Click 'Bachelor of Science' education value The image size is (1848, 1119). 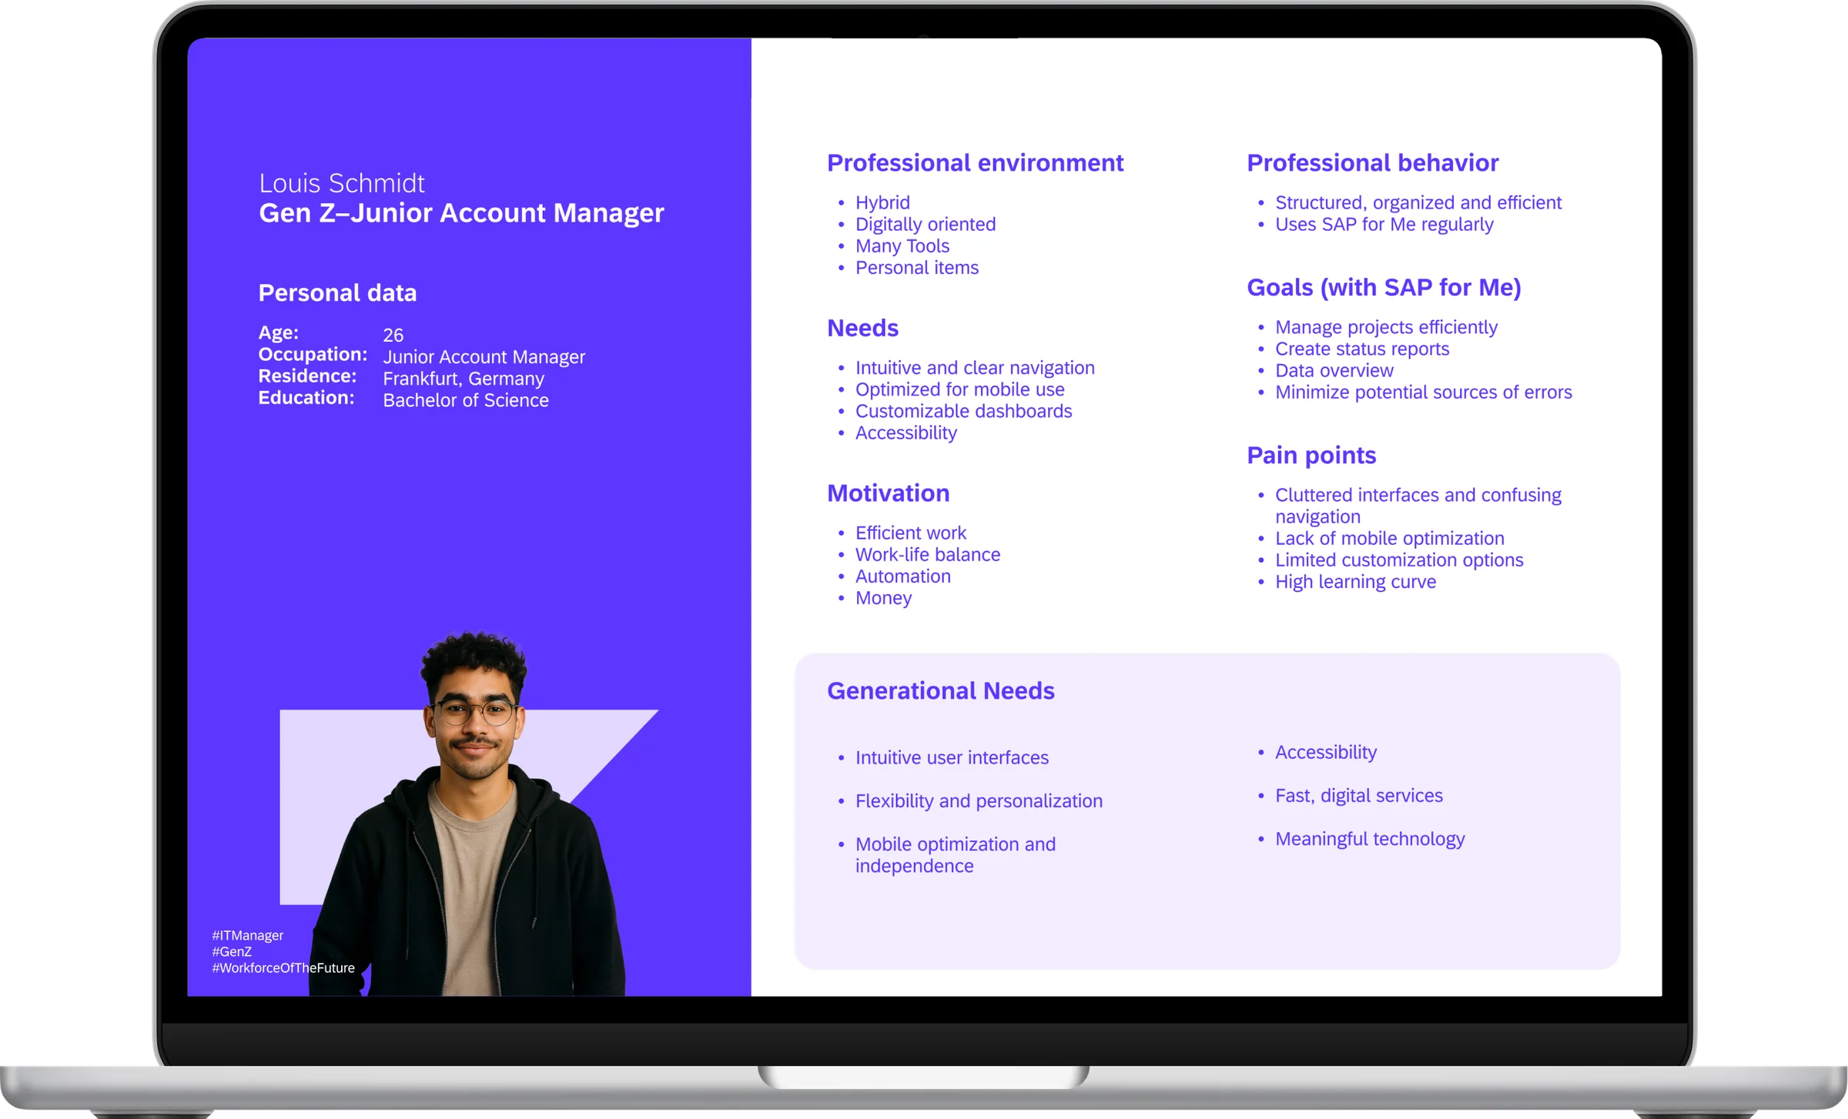tap(466, 400)
